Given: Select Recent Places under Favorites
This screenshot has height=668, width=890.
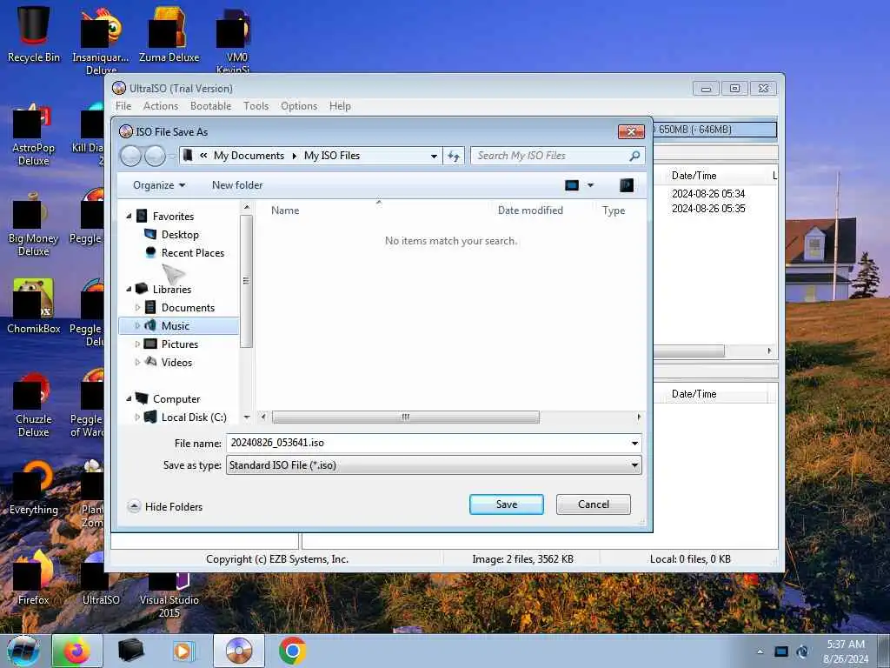Looking at the screenshot, I should pyautogui.click(x=192, y=253).
